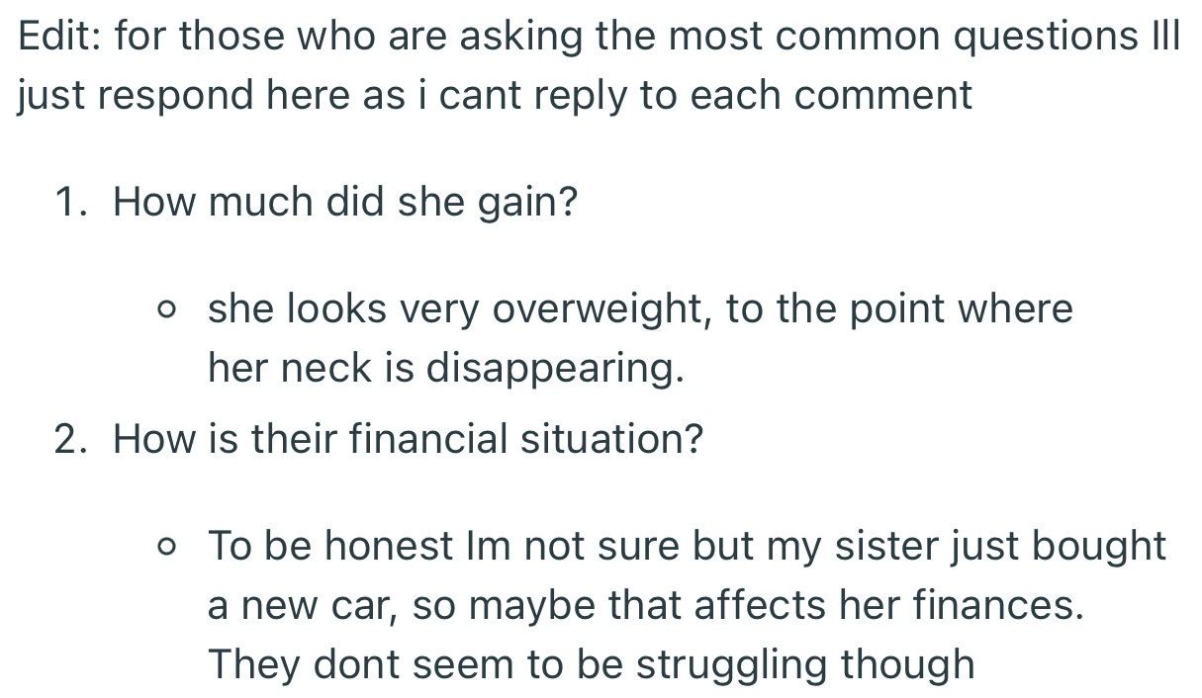
Task: Click list number 2 marker
Action: [x=76, y=439]
